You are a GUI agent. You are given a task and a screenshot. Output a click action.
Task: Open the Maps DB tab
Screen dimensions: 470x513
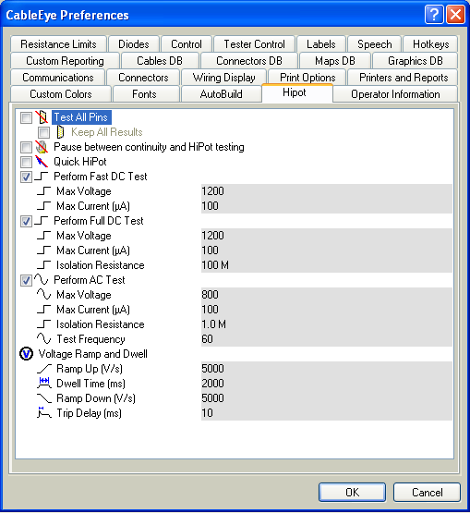coord(335,61)
